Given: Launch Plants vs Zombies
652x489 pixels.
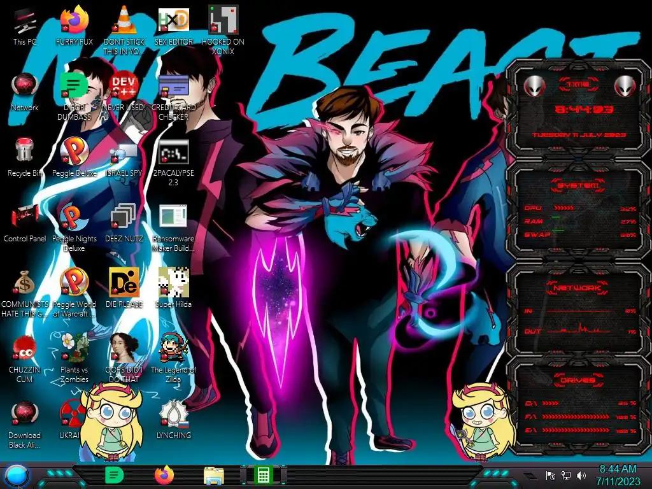Looking at the screenshot, I should 74,358.
